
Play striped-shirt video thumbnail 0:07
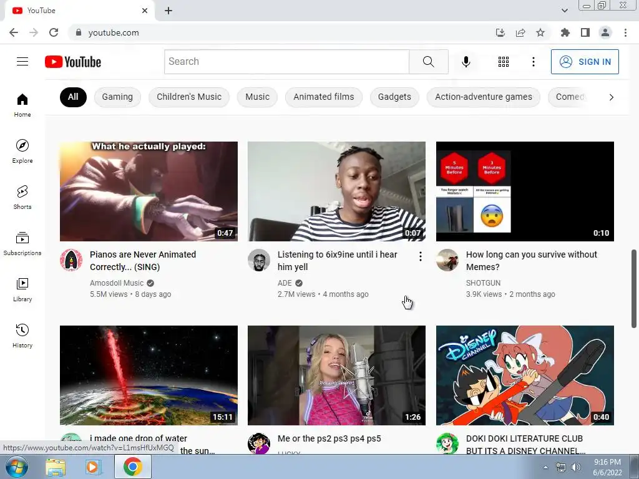tap(336, 191)
